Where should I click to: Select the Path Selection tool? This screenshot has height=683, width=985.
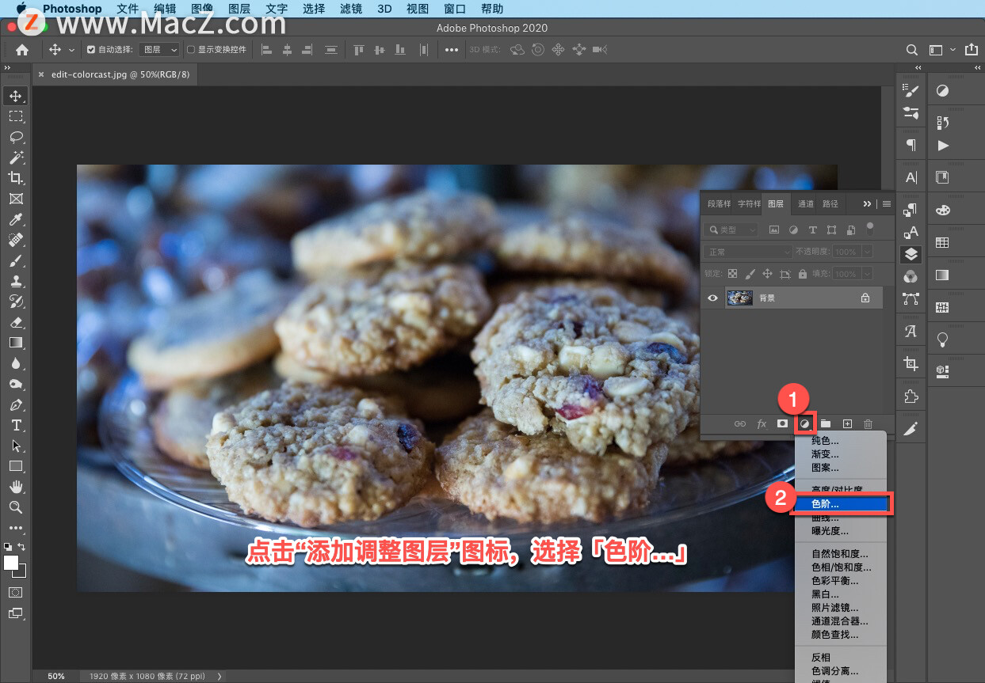15,446
